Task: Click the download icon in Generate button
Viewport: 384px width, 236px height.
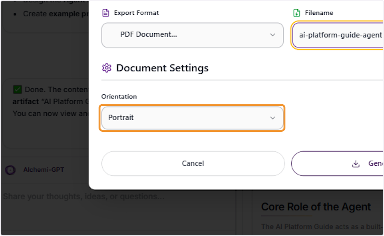Action: [x=356, y=164]
